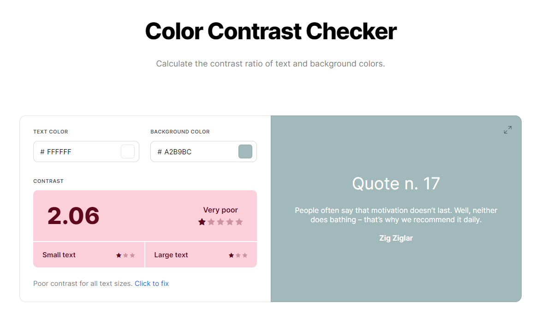Open the white text color swatch picker
Screen dimensions: 541x309
point(127,151)
